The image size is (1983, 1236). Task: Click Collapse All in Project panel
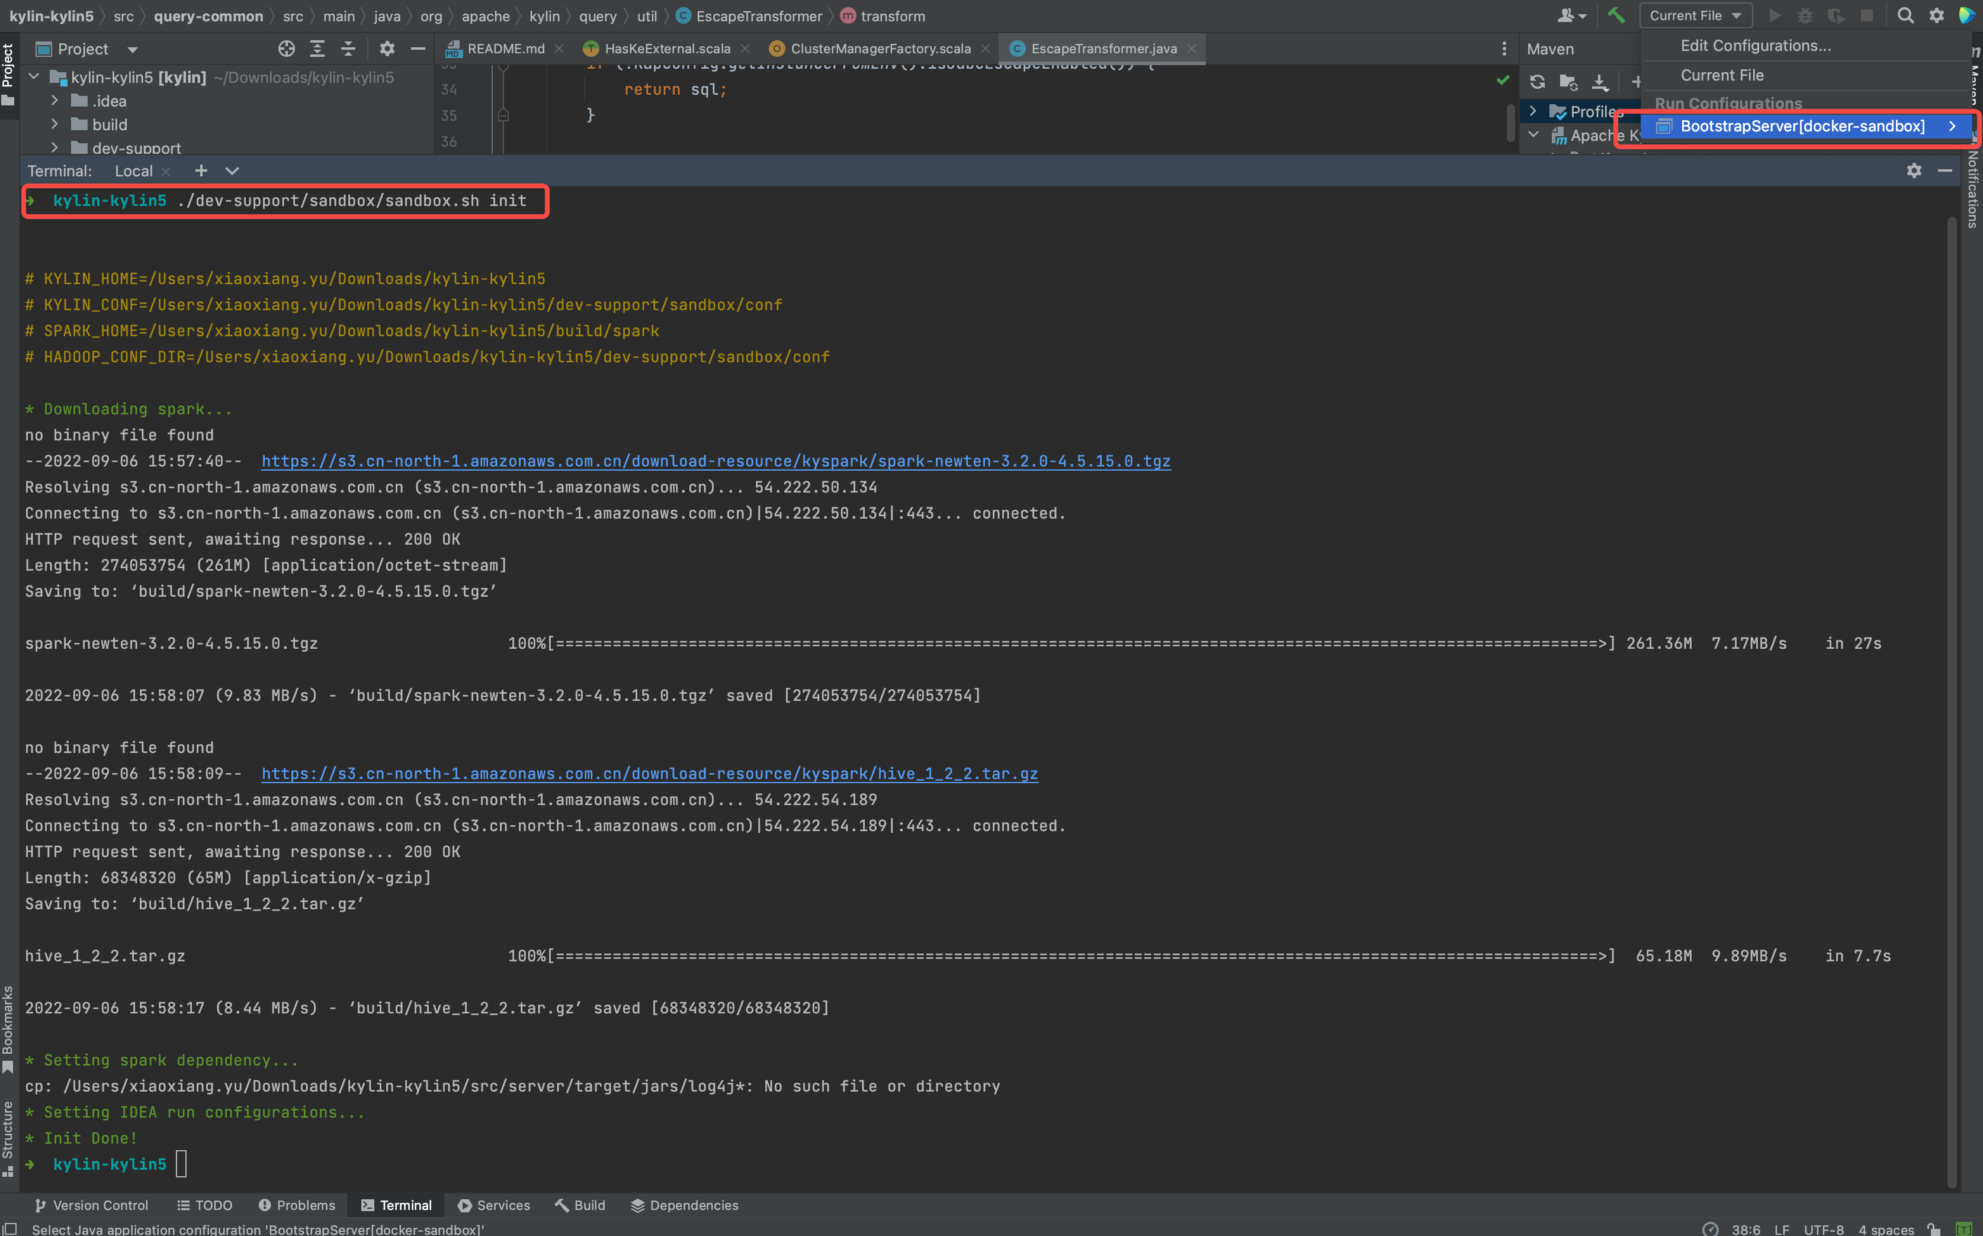tap(348, 49)
